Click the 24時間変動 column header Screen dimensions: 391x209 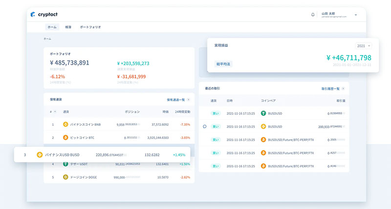pyautogui.click(x=182, y=112)
